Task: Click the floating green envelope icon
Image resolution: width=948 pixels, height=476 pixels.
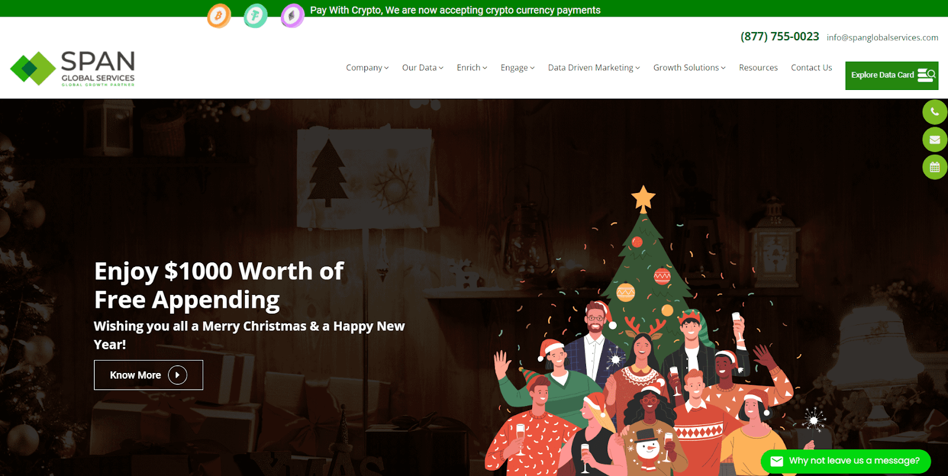Action: 934,140
